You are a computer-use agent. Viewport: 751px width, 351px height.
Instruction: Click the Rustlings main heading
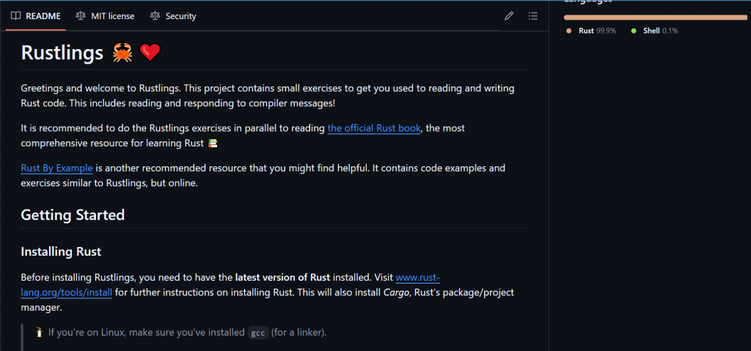pyautogui.click(x=62, y=53)
